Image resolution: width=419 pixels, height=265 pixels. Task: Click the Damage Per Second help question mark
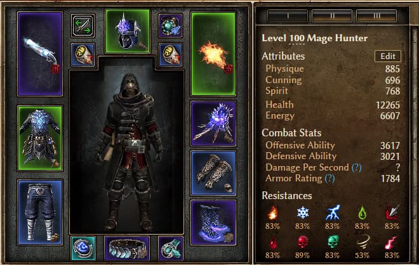coord(357,167)
